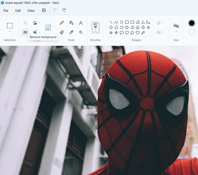Click the Flip image icon
This screenshot has height=175, width=198.
tap(35, 32)
